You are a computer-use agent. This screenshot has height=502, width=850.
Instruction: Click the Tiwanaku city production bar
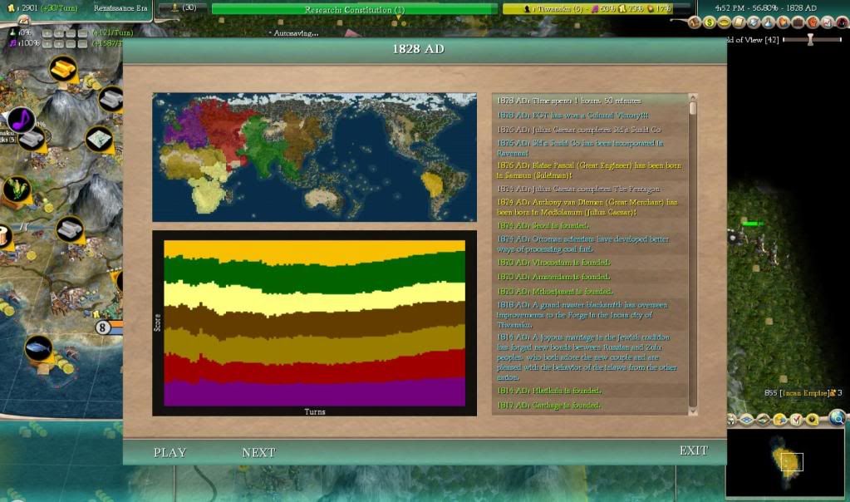click(597, 8)
